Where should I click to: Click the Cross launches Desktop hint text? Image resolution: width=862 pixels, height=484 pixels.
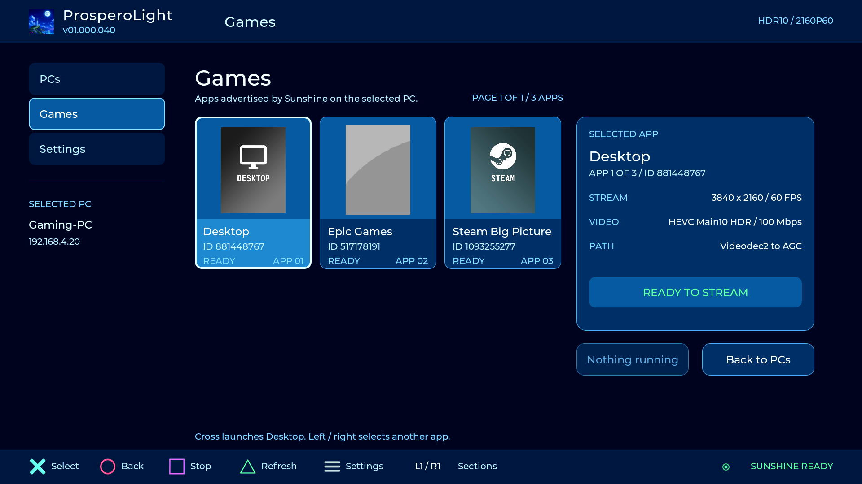[322, 436]
